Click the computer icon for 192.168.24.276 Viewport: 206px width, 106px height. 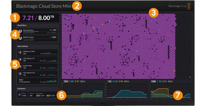coord(20,73)
